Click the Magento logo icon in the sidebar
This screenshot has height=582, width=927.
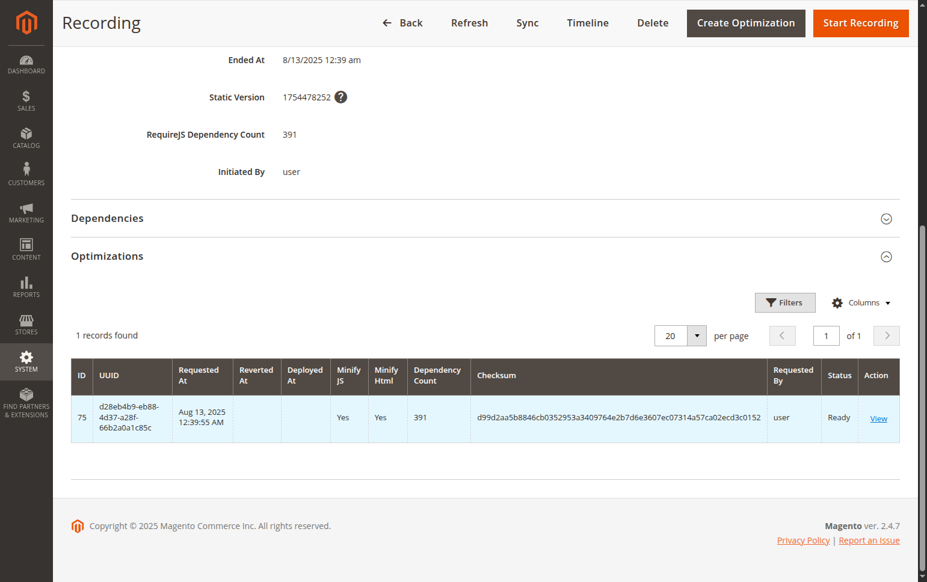(26, 23)
